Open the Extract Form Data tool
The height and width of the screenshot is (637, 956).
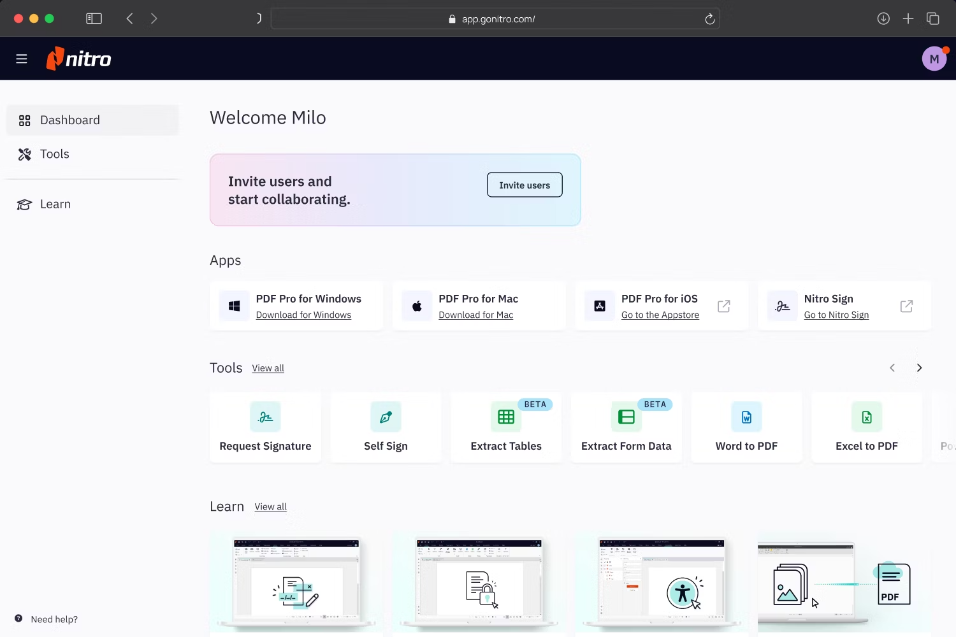point(626,427)
